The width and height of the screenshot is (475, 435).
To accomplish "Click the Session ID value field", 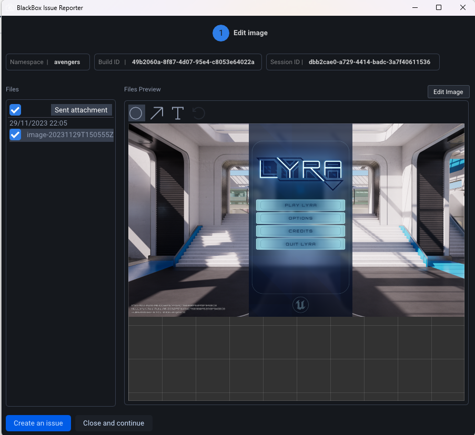I will tap(352, 62).
